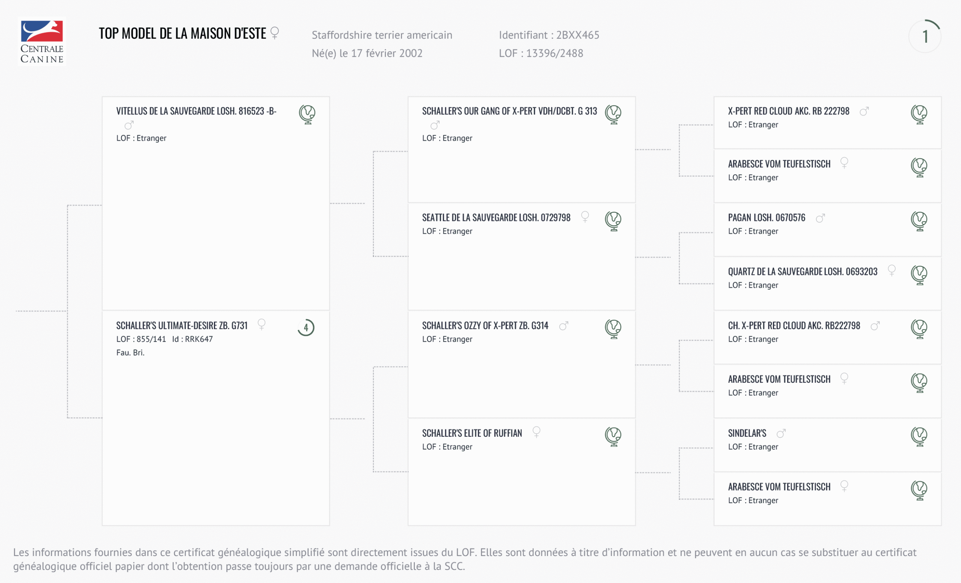Click globe icon for Schaller's Ozzy of X-Pert
The height and width of the screenshot is (583, 961).
point(613,329)
